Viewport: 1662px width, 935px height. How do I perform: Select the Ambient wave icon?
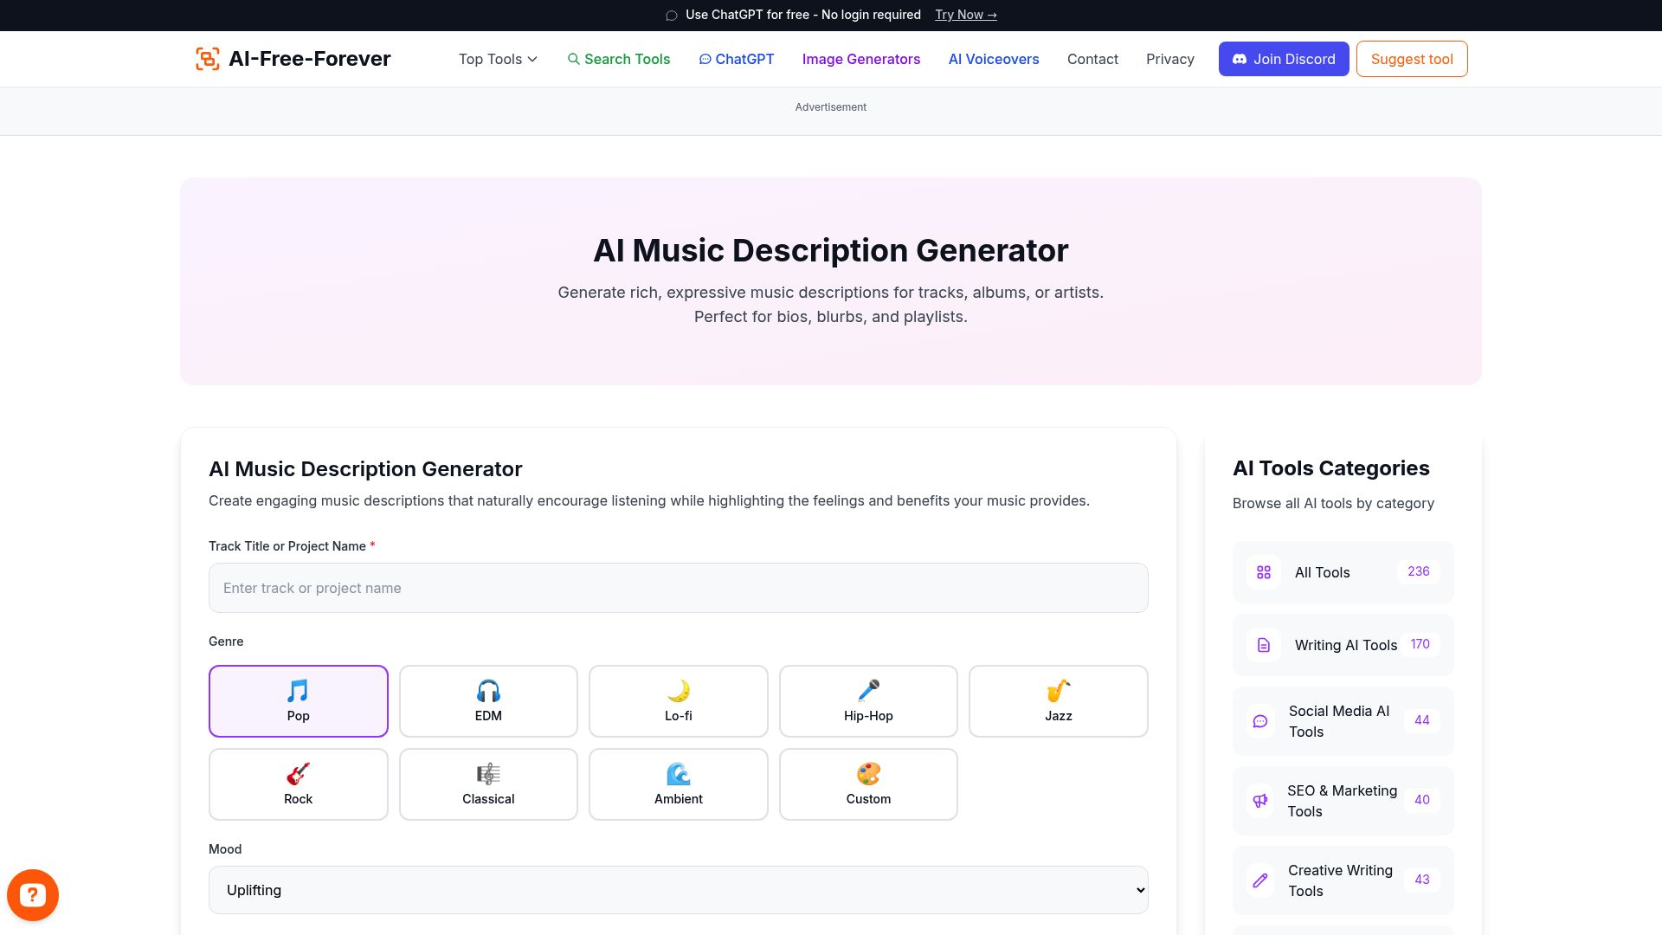pyautogui.click(x=678, y=774)
